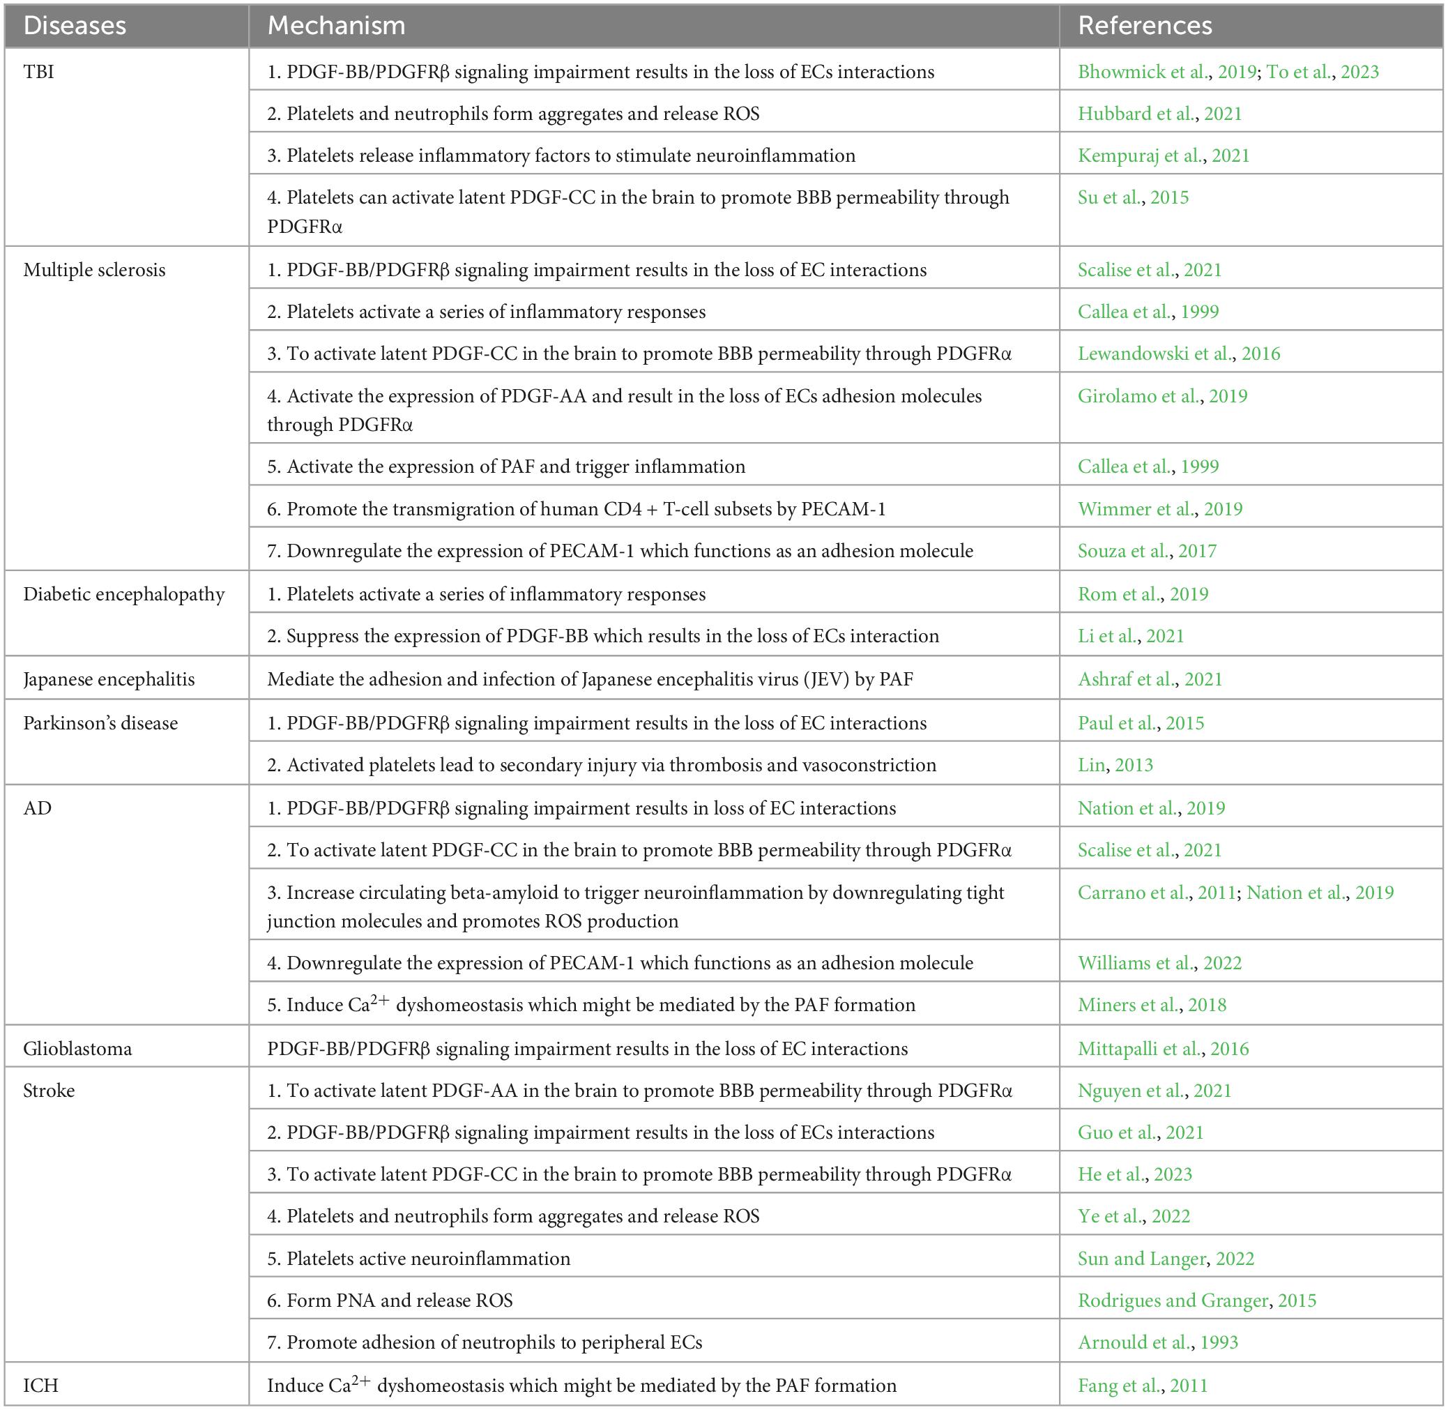Click Rodrigues and Granger, 2015 citation
Image resolution: width=1448 pixels, height=1410 pixels.
click(1197, 1301)
